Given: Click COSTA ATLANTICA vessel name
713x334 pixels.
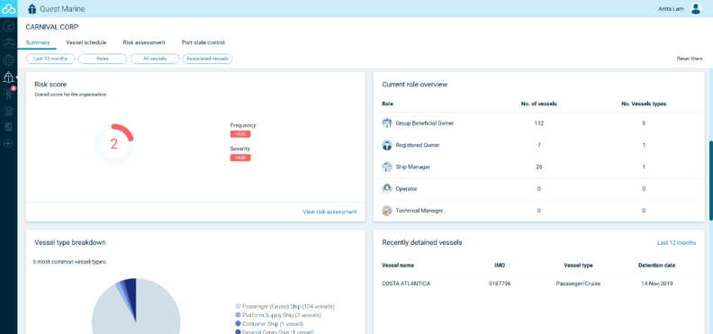Looking at the screenshot, I should point(406,284).
